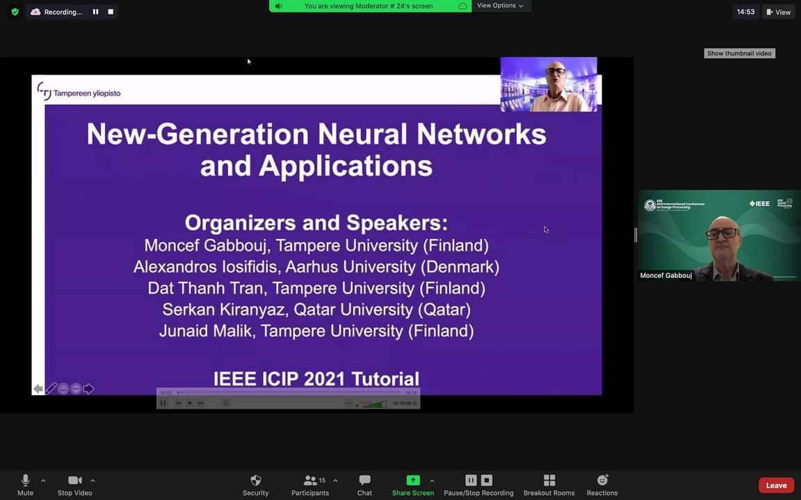Click the see-all-slides circle icon on slide

(x=63, y=389)
